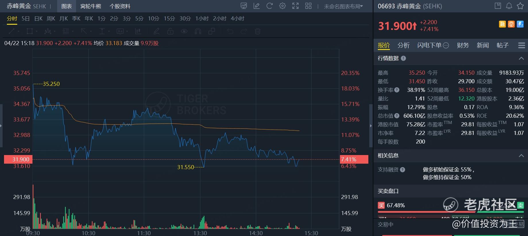
Task: Click the help icon beside 支持融资
Action: tap(403, 170)
